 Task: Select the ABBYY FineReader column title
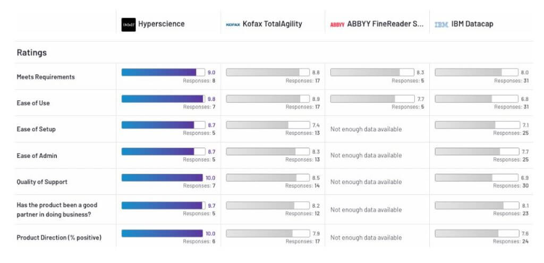[385, 24]
